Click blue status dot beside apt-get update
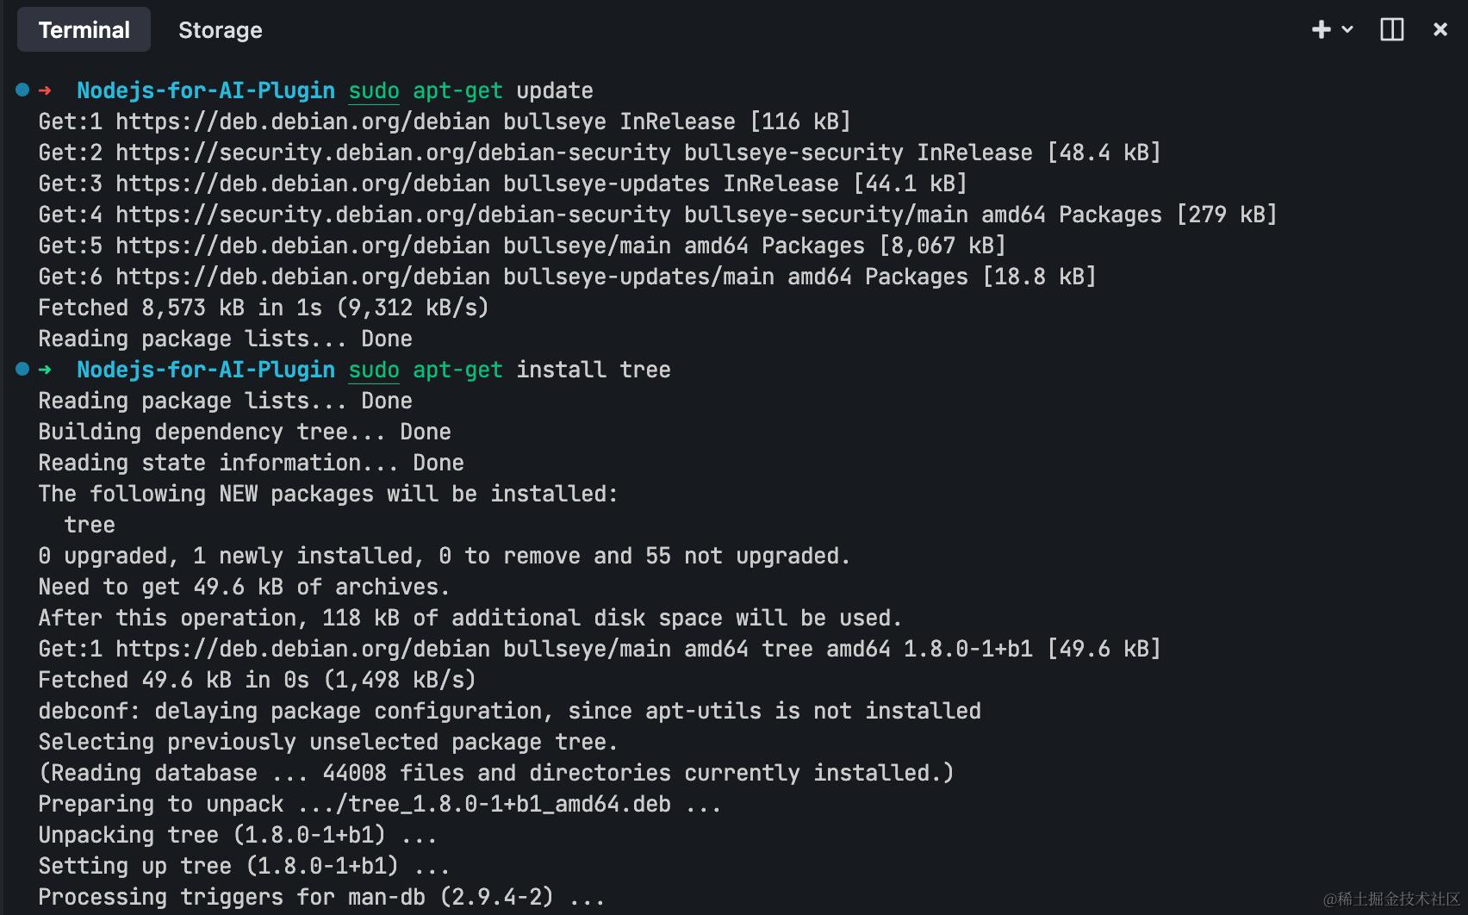The width and height of the screenshot is (1468, 915). tap(22, 90)
